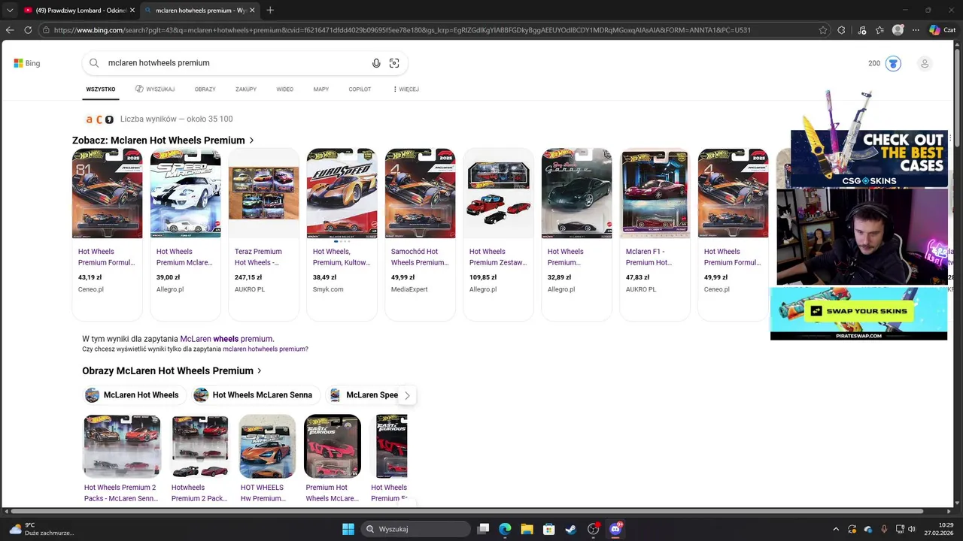Open File Explorer from the taskbar
This screenshot has width=963, height=541.
click(527, 529)
